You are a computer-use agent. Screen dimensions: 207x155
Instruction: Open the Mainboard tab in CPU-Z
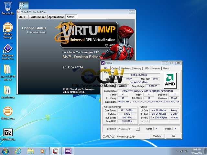(126, 68)
